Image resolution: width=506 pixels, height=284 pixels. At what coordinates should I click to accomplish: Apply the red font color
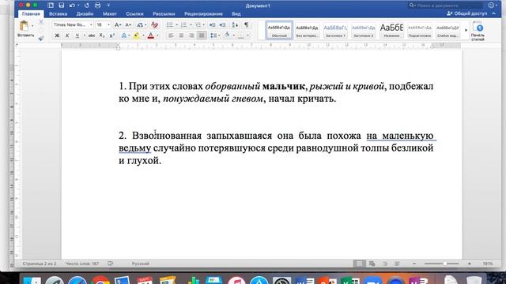(x=151, y=35)
